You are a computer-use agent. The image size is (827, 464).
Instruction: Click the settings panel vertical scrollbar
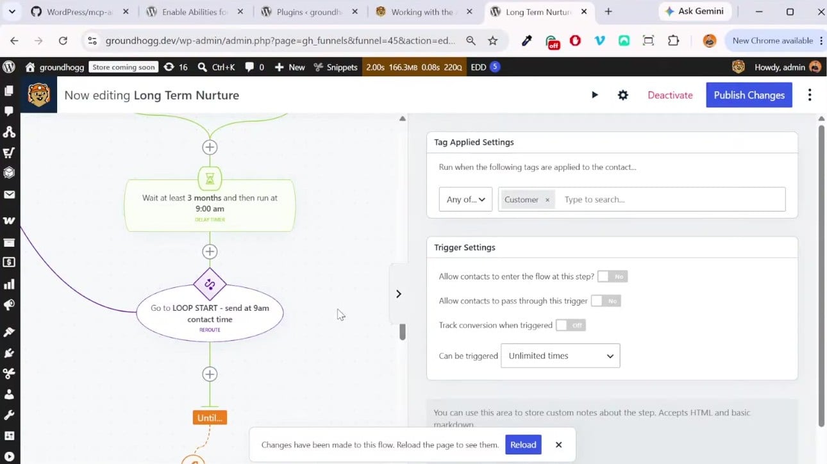tap(821, 276)
